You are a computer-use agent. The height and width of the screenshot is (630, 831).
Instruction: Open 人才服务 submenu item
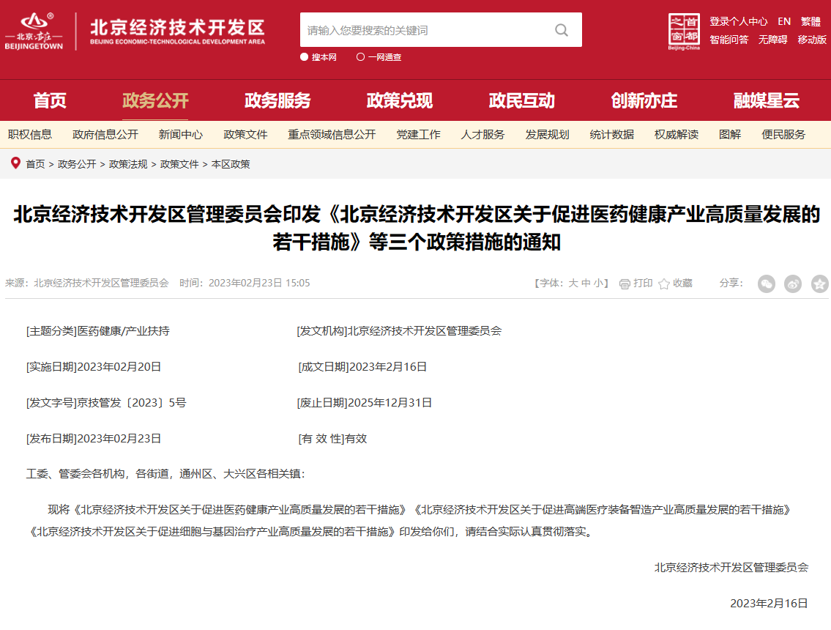click(x=482, y=135)
